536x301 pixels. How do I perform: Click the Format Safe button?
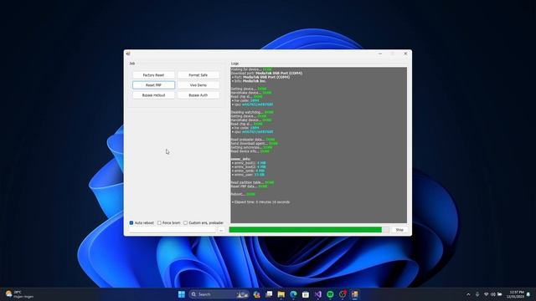(198, 75)
